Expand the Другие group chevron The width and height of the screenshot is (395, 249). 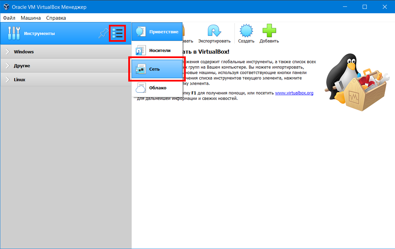tap(7, 66)
